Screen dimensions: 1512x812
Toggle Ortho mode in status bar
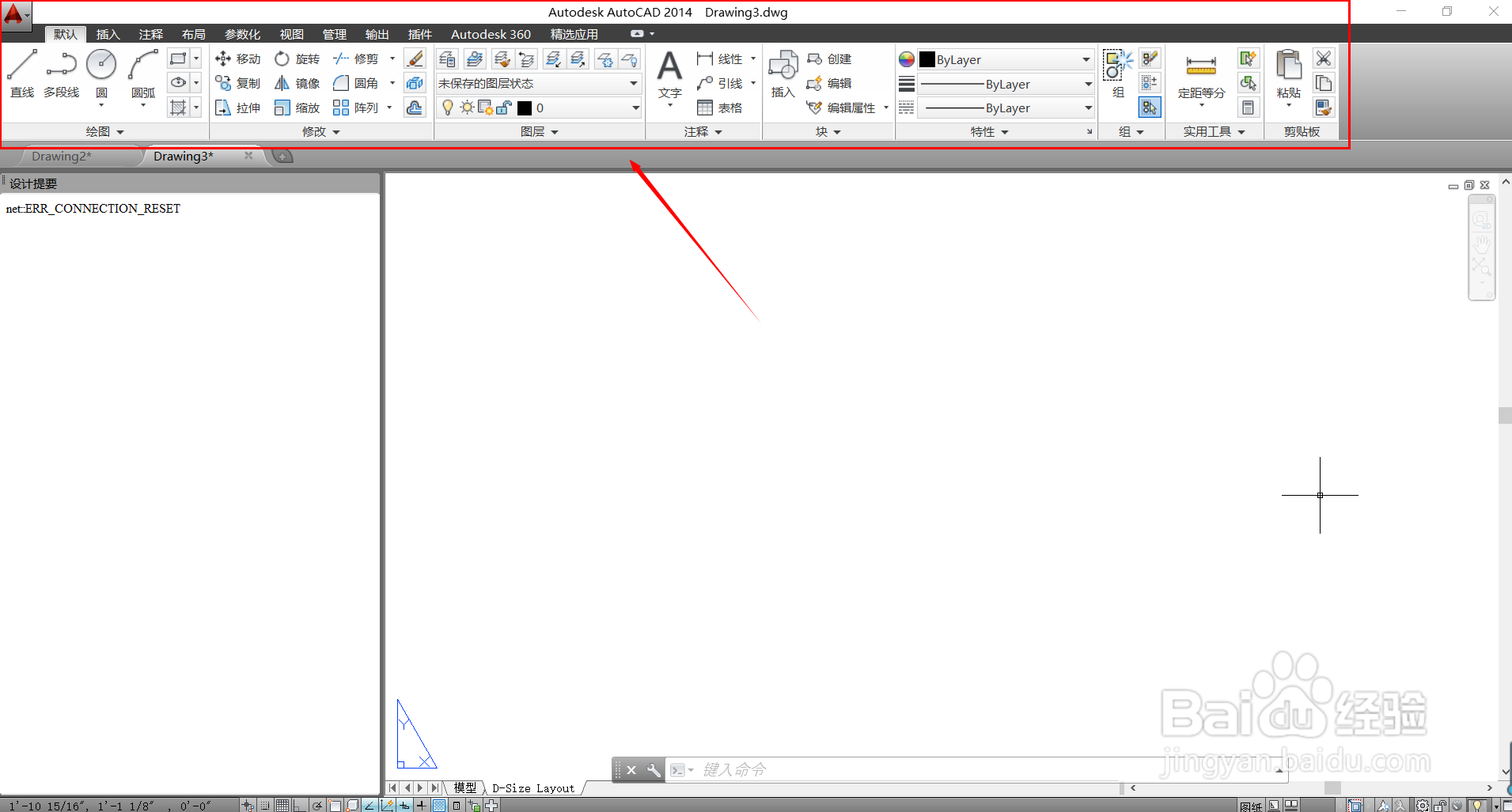point(300,806)
